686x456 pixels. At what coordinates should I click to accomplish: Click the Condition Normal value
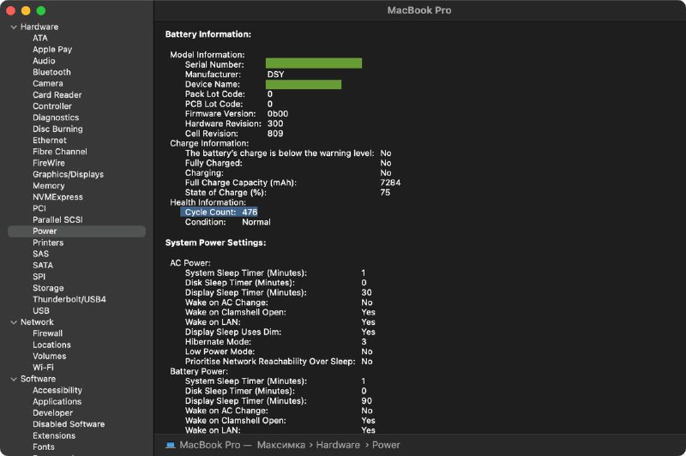(x=256, y=222)
